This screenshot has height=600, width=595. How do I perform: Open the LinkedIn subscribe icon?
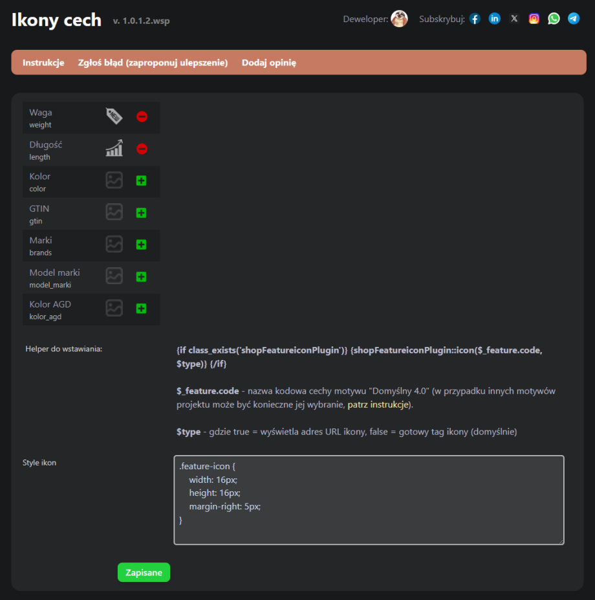495,19
